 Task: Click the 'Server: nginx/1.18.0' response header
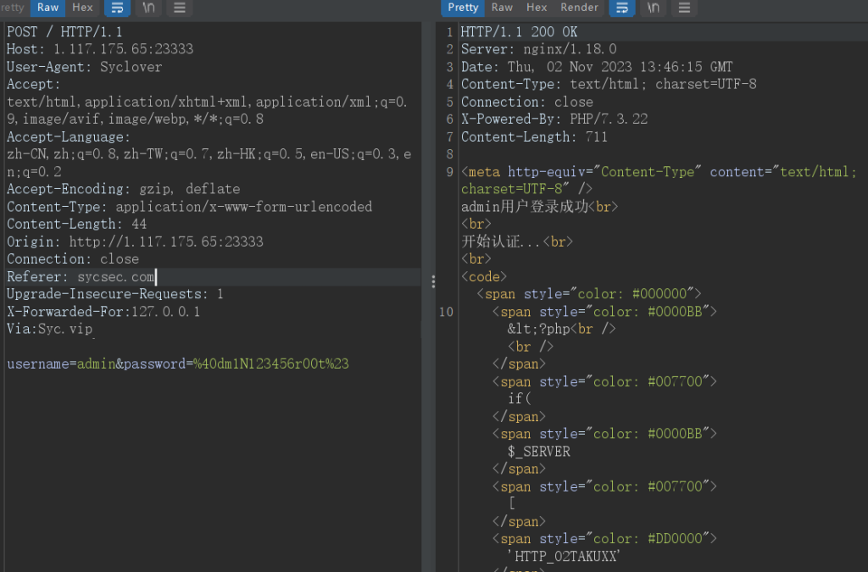538,49
